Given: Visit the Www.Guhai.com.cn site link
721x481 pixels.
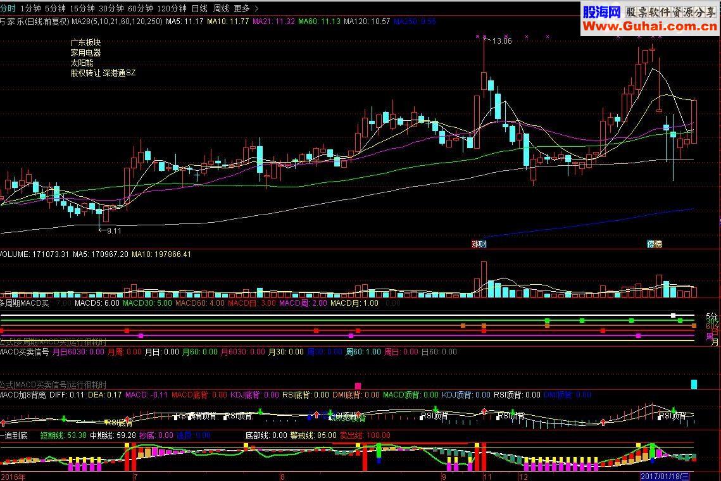Looking at the screenshot, I should 649,27.
